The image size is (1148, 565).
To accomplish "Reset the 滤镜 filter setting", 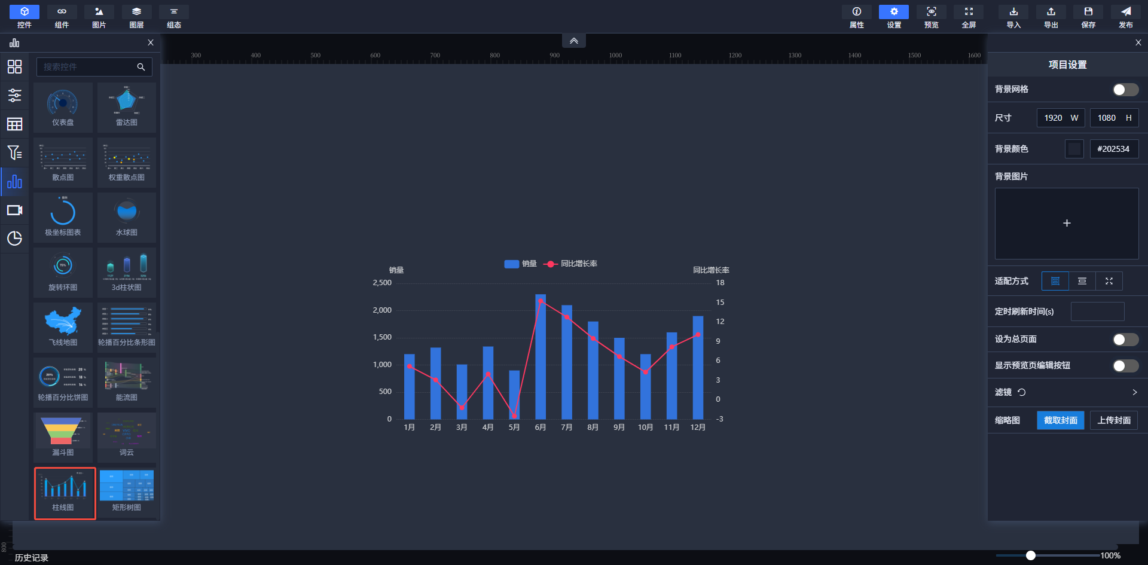I will pos(1022,392).
